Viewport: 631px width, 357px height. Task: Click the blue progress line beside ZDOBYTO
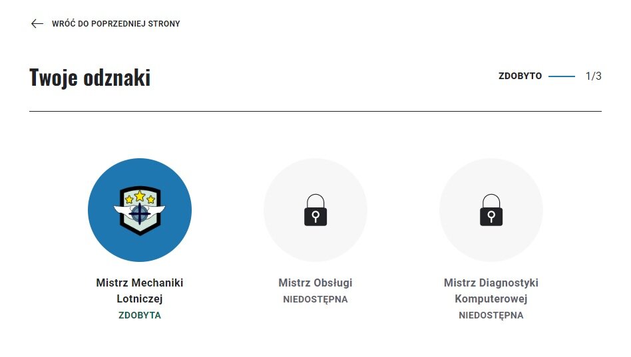562,76
